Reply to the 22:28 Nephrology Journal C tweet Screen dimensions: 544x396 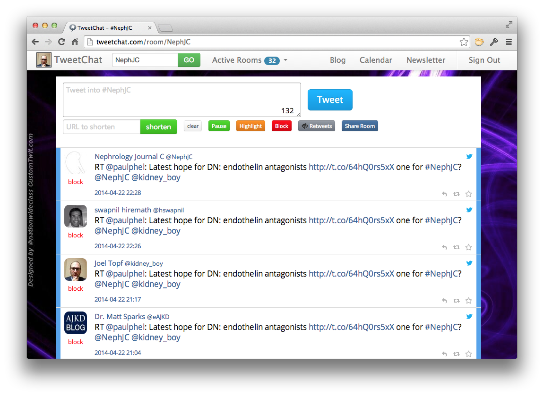click(x=444, y=194)
